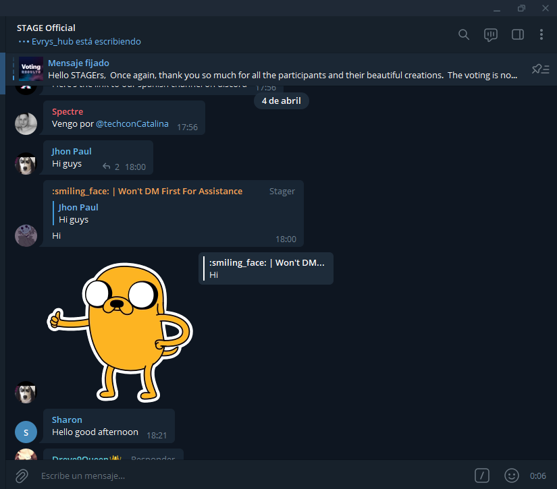Image resolution: width=557 pixels, height=489 pixels.
Task: Click Jhon Paul's avatar beside Hi guys
Action: 26,164
